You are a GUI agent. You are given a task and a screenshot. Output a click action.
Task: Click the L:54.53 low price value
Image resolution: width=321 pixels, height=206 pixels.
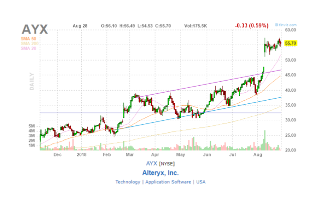tap(145, 26)
